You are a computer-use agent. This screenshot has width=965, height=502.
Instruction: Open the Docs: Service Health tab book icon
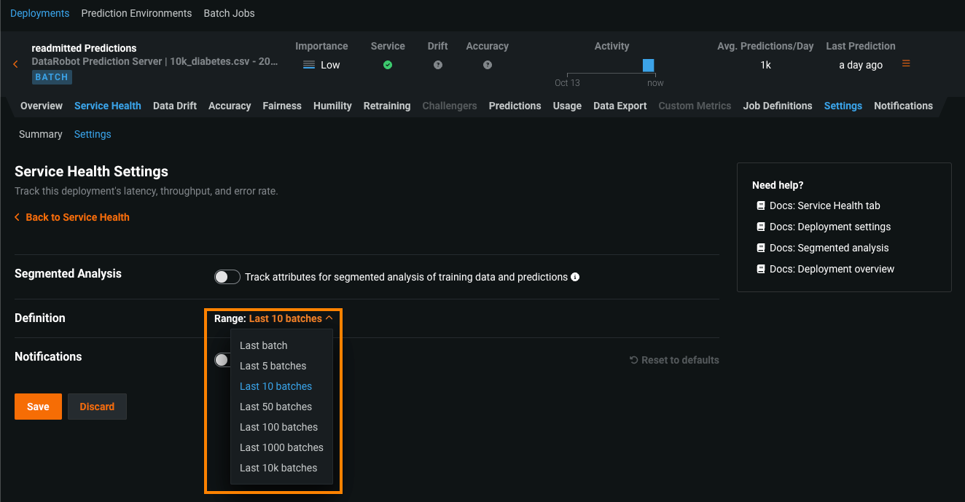[x=761, y=205]
